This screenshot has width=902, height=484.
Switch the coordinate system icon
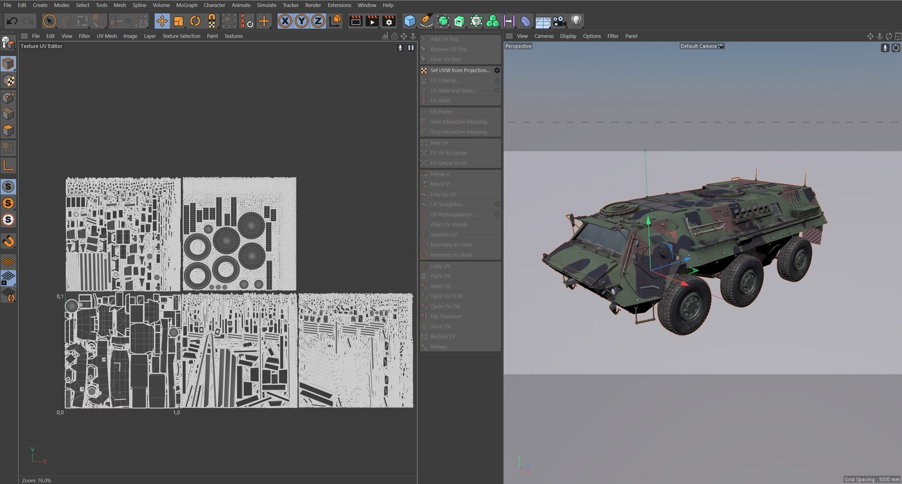[x=335, y=21]
